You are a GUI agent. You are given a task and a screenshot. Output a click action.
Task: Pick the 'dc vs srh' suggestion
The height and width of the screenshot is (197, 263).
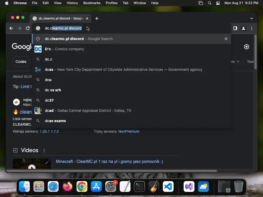click(131, 90)
